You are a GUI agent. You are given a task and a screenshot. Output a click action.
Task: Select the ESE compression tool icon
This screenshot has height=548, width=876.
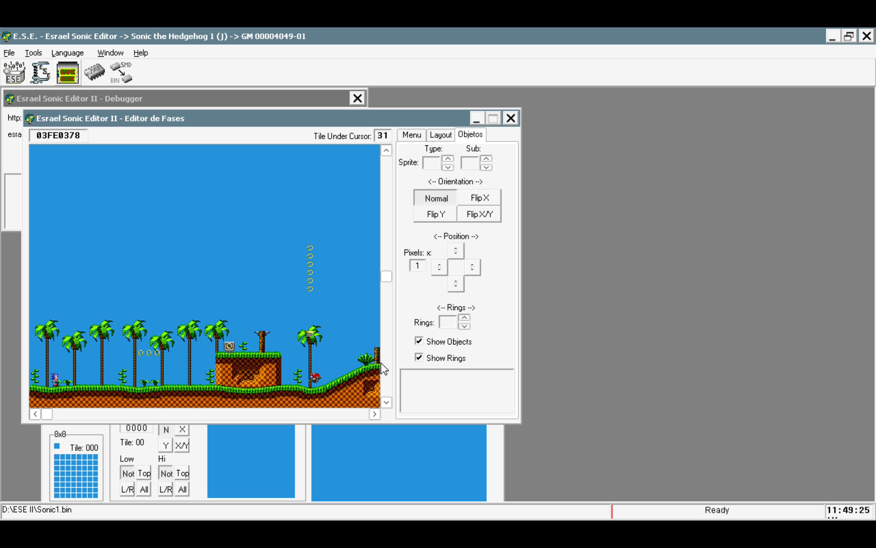[x=40, y=72]
